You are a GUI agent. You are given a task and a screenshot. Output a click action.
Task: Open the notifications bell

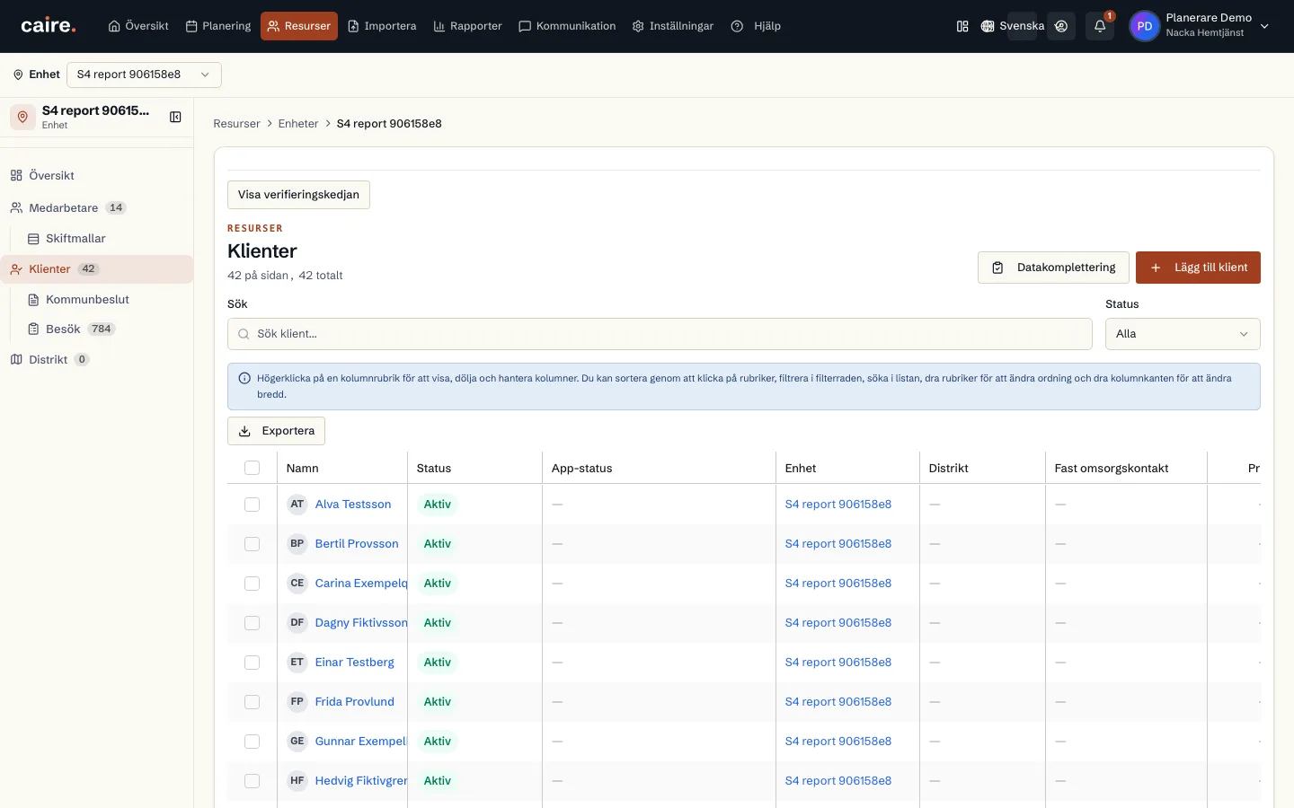pyautogui.click(x=1100, y=26)
